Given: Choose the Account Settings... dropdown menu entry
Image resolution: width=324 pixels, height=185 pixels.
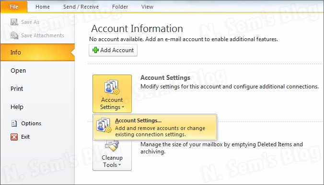Looking at the screenshot, I should (155, 127).
